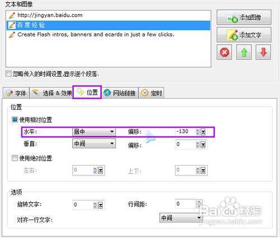The height and width of the screenshot is (238, 280).
Task: Click pencil icon of jingyan.baidu.com row
Action: [12, 15]
